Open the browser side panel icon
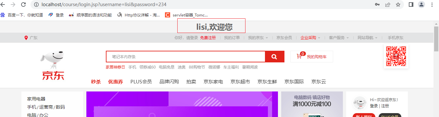The image size is (439, 117). (x=411, y=5)
